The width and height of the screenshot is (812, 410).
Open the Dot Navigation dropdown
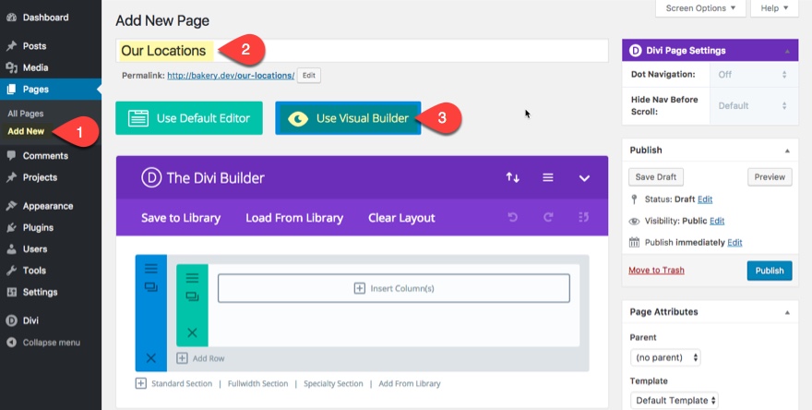click(753, 75)
